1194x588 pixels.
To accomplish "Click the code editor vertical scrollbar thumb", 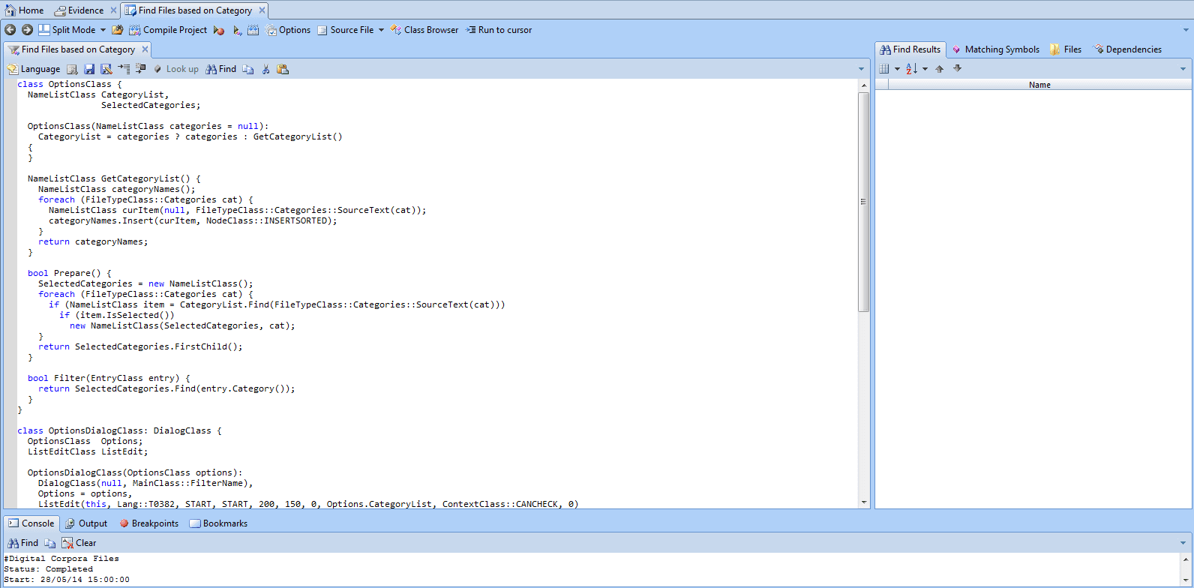I will tap(864, 202).
